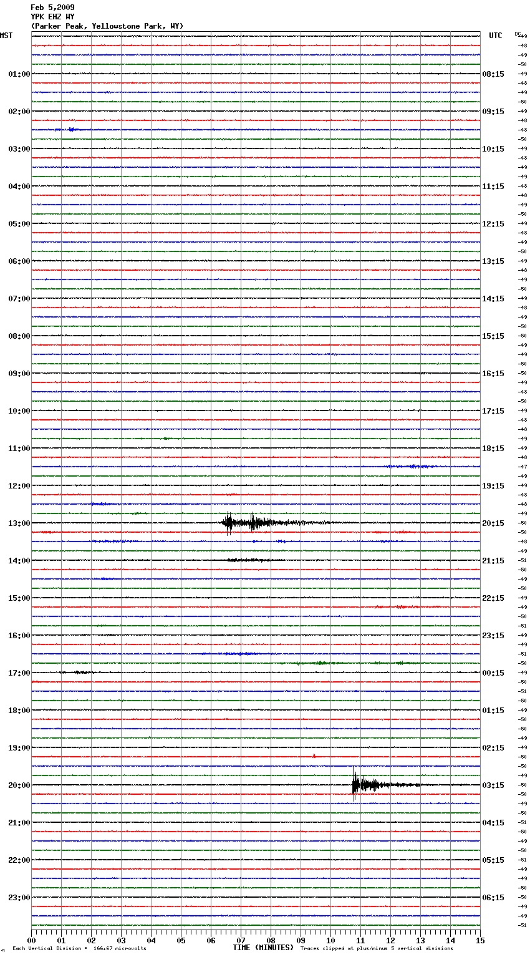Click the Parker Peak, Yellowstone Park location label
The height and width of the screenshot is (957, 530).
pos(107,26)
